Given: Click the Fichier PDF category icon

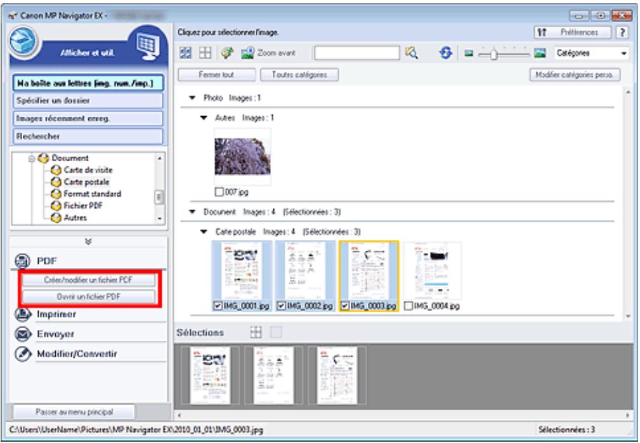Looking at the screenshot, I should (x=56, y=206).
